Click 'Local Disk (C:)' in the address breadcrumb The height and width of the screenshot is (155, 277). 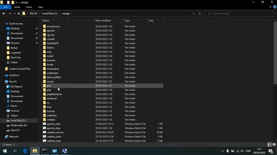(x=50, y=13)
